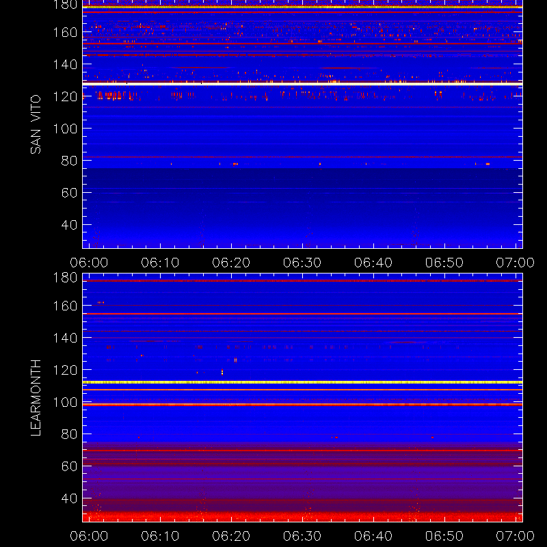The height and width of the screenshot is (547, 547).
Task: Pick the 100 frequency label on San Vito axis
Action: 65,129
